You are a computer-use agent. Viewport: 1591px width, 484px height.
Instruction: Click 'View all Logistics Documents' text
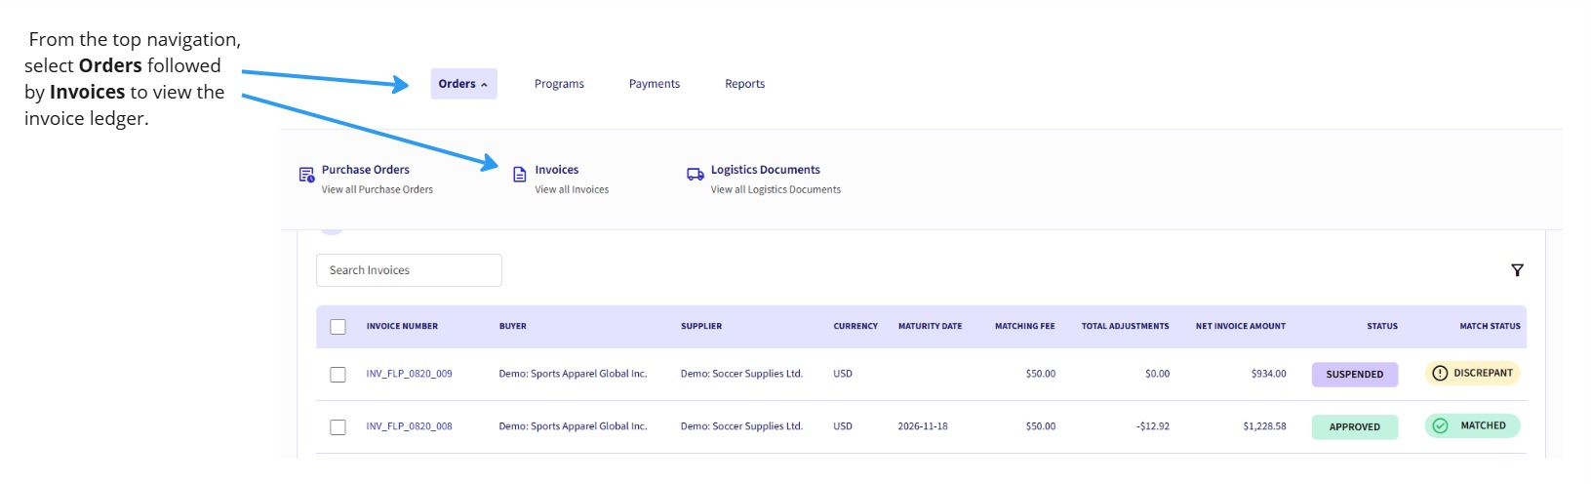pyautogui.click(x=776, y=189)
